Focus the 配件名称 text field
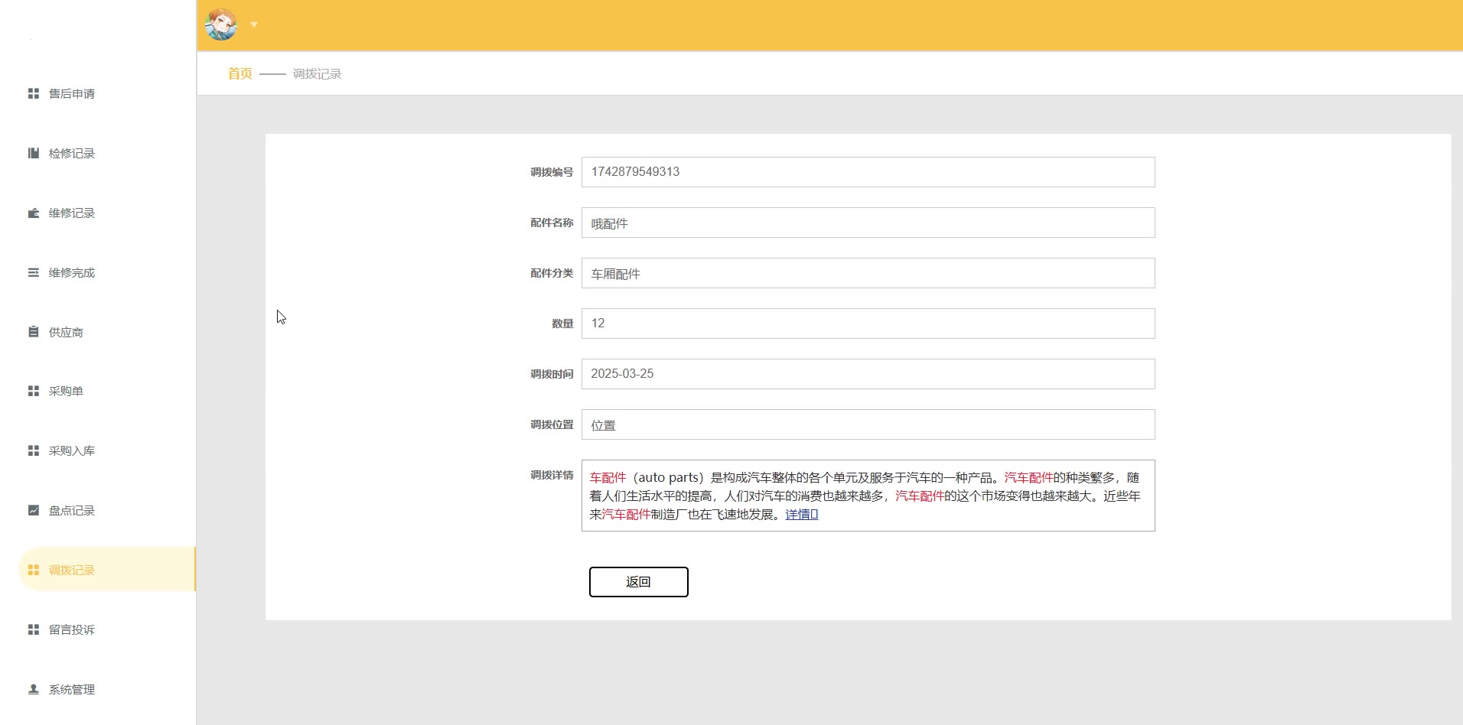The image size is (1463, 725). [868, 223]
